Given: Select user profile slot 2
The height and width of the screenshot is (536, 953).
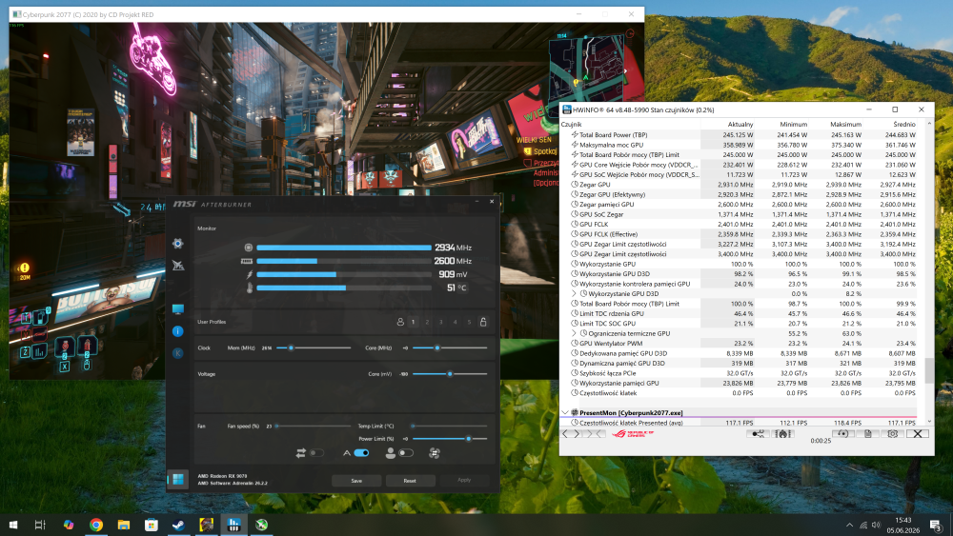Looking at the screenshot, I should coord(427,322).
